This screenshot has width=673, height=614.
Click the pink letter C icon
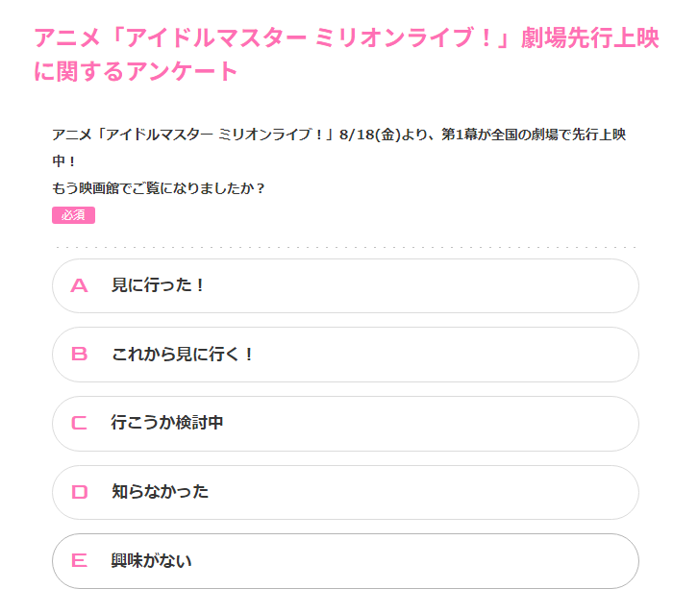pyautogui.click(x=80, y=423)
